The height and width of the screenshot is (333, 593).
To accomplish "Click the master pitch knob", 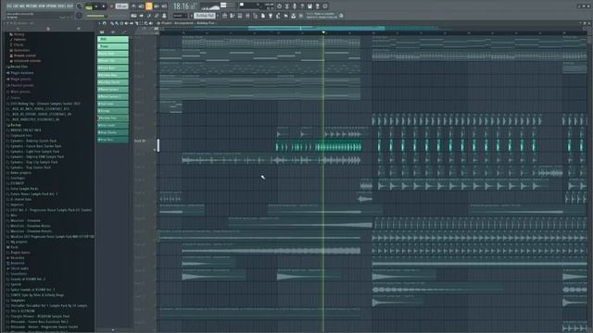I will [79, 16].
